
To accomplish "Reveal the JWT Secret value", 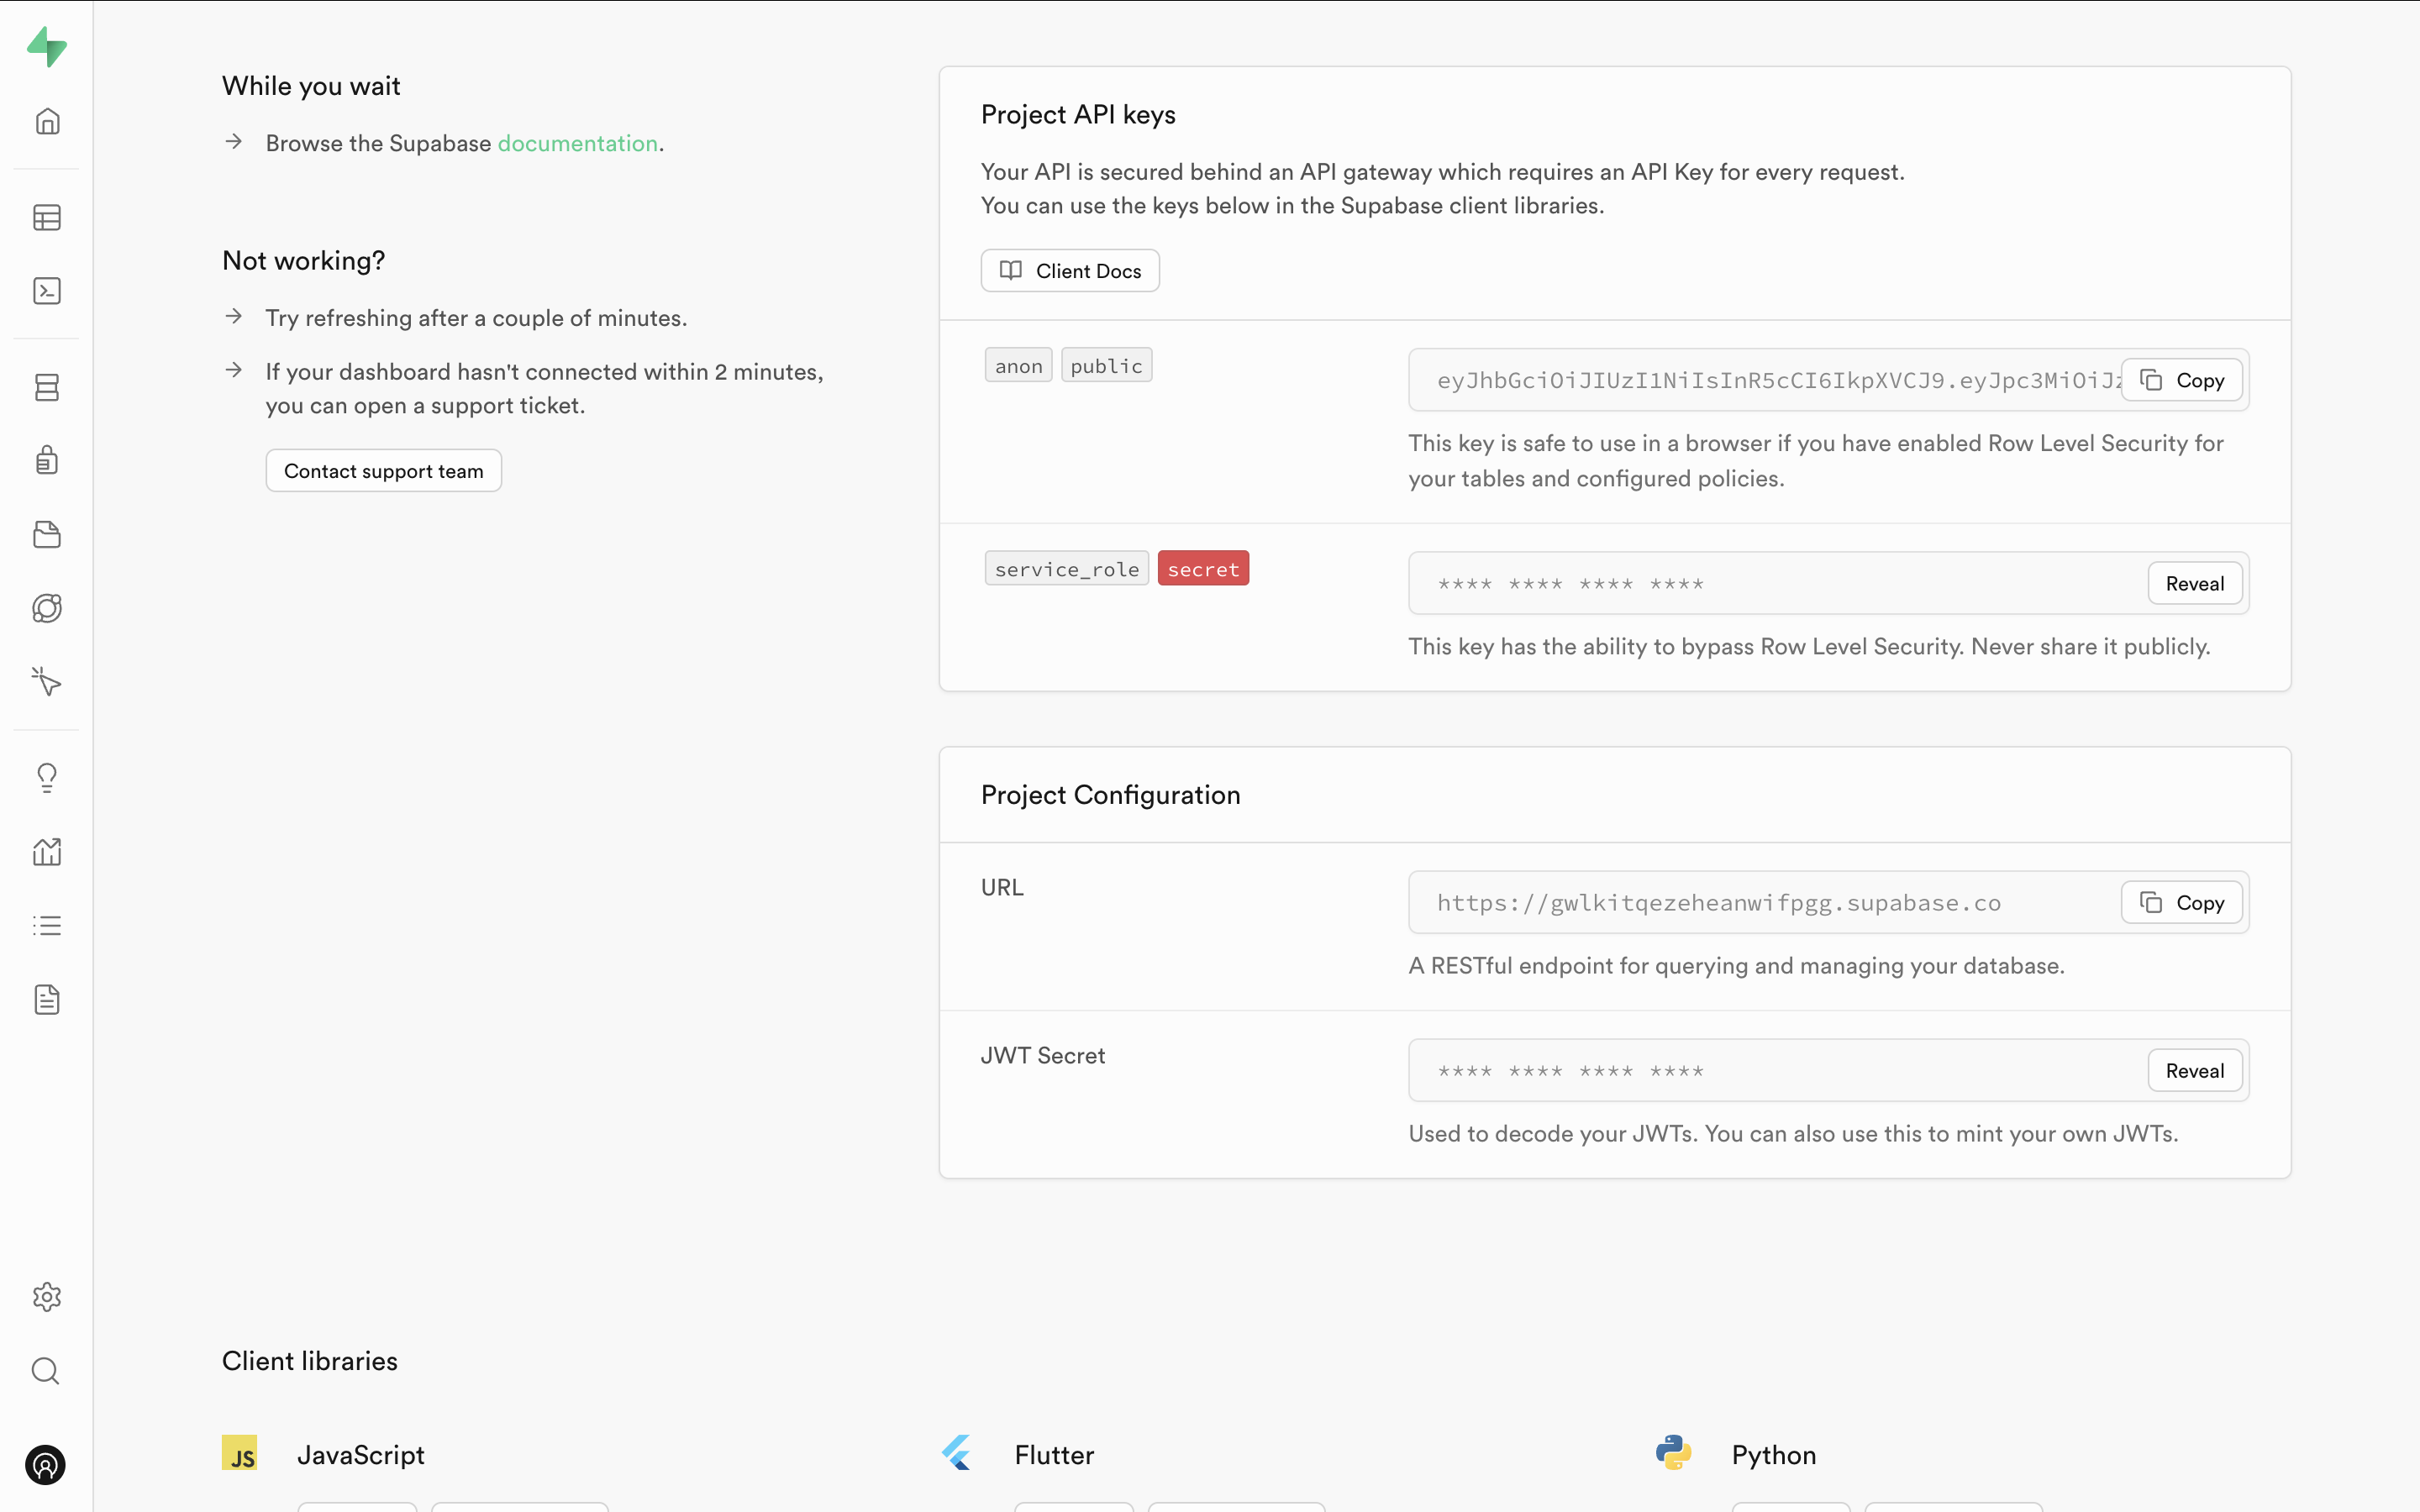I will click(2194, 1070).
